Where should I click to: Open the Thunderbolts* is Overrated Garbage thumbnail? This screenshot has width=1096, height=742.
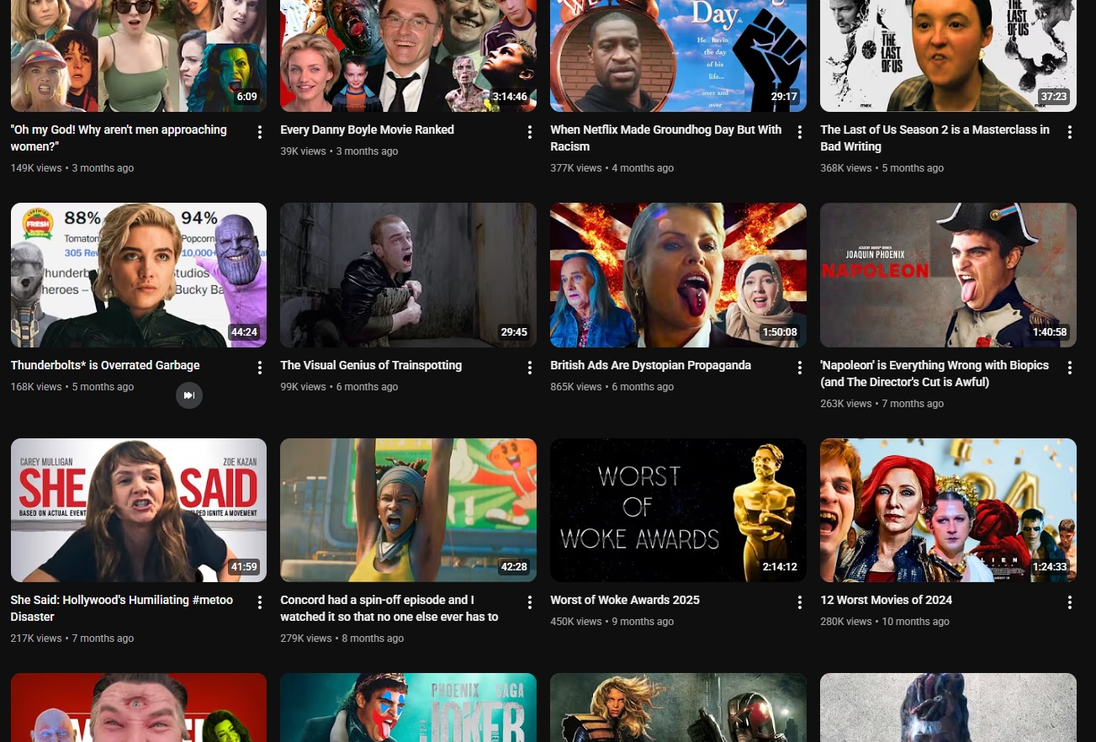[x=139, y=275]
